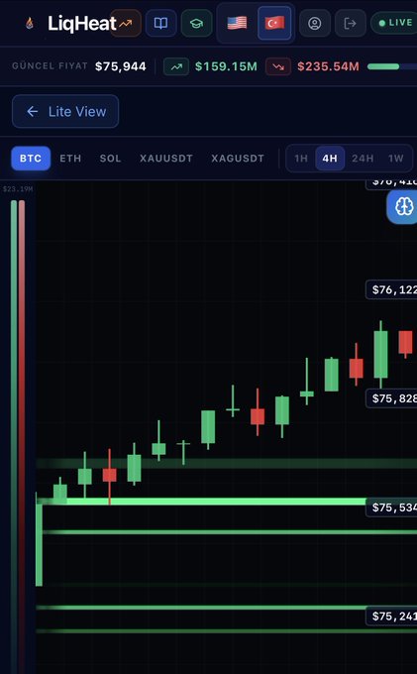Select the BTC asset tab
Screen dimensions: 417x674
pos(31,159)
